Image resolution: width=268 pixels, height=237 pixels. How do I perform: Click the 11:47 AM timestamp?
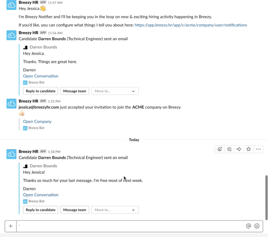tap(55, 3)
